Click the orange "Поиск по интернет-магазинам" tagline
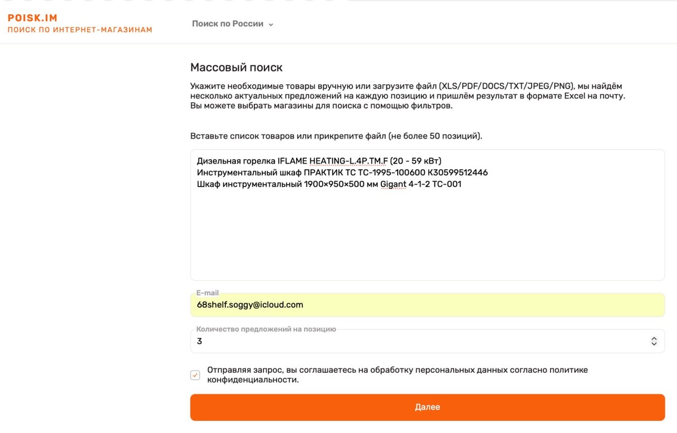 [80, 29]
